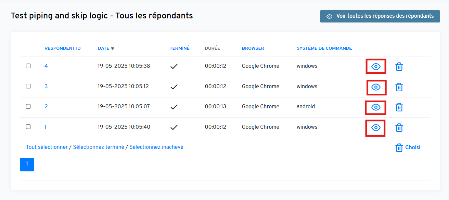449x200 pixels.
Task: Click trash icon in respondent 1 row
Action: click(x=399, y=128)
